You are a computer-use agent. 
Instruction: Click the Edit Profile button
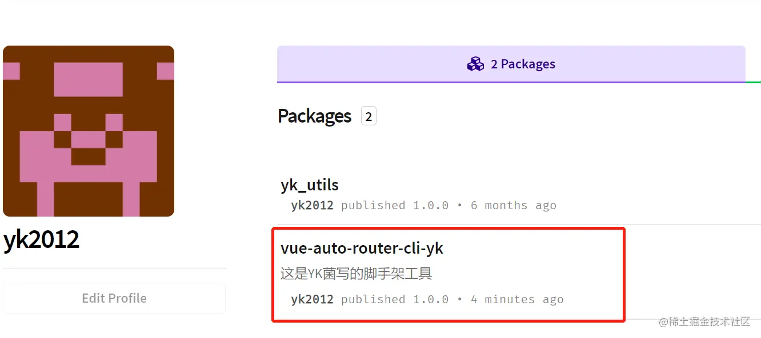114,298
